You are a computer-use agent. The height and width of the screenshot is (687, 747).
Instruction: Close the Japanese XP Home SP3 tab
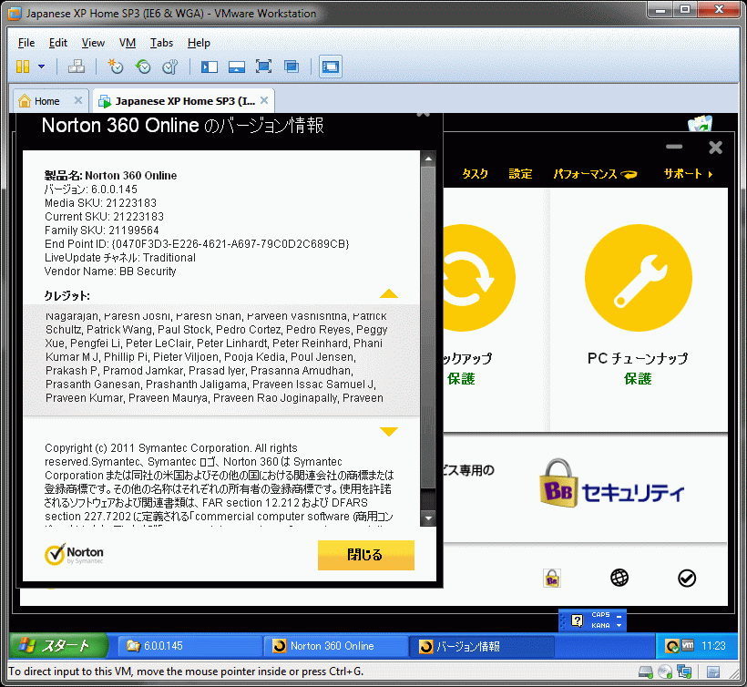[264, 100]
